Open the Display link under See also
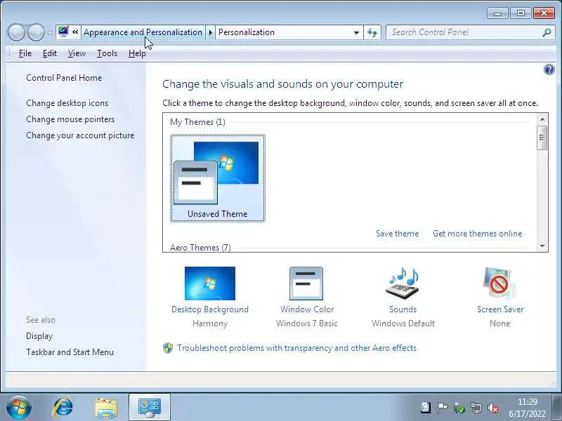 click(39, 336)
